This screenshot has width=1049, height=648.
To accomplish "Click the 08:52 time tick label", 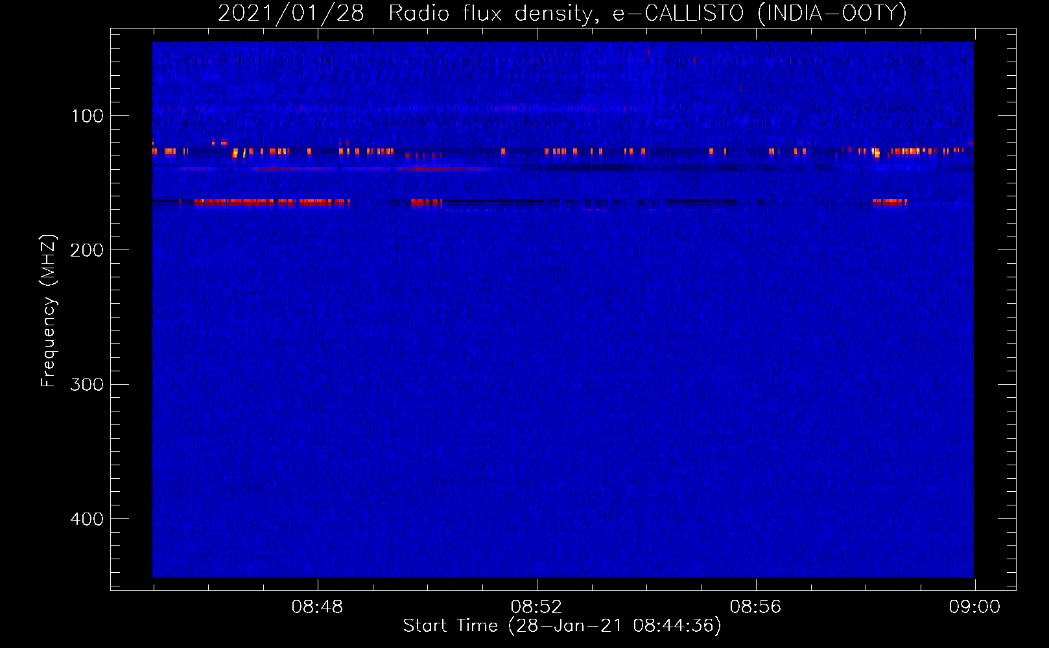I will (x=536, y=607).
